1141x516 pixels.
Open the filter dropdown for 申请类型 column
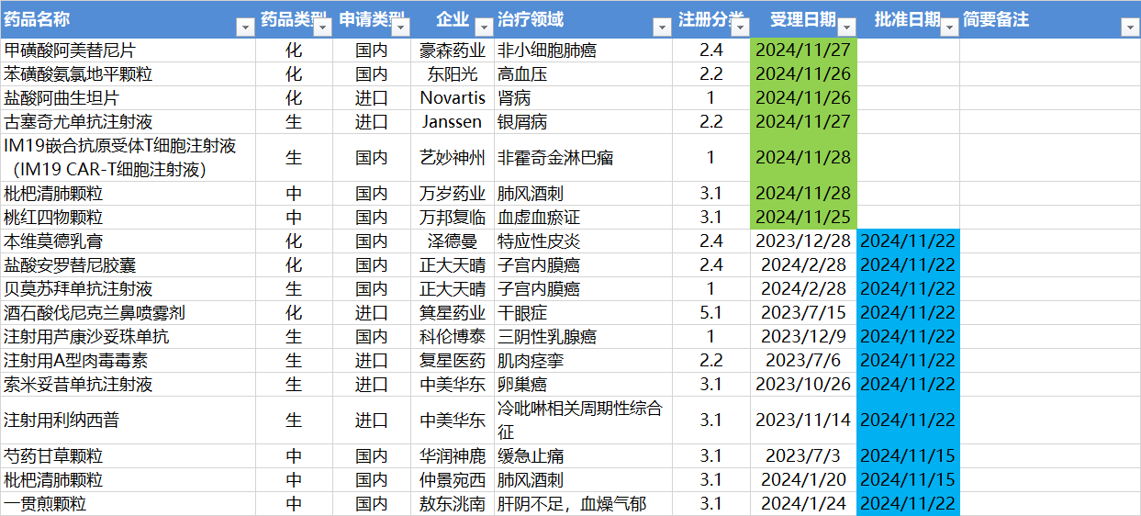coord(400,28)
